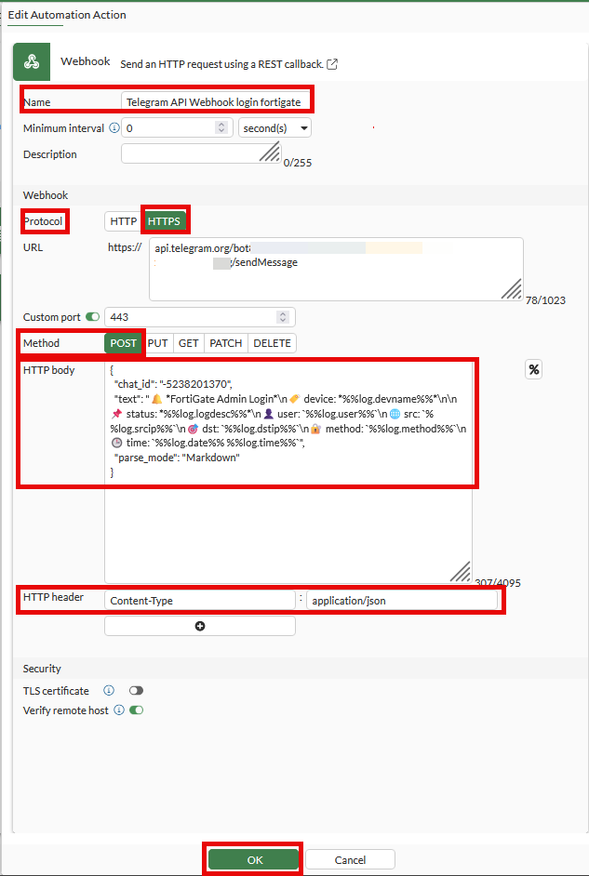Click the green Webhook action icon
589x876 pixels.
31,62
